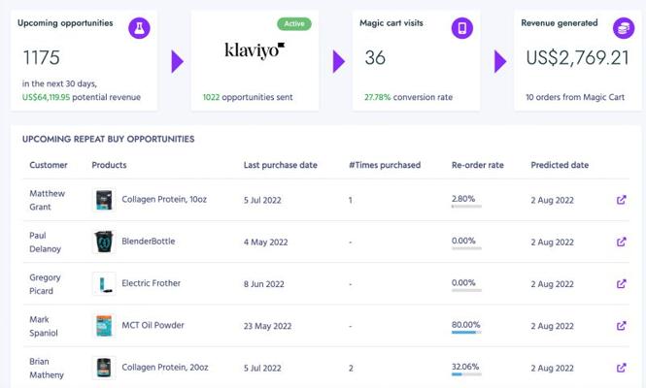
Task: Click the BlenderBottle product thumbnail
Action: [x=104, y=242]
